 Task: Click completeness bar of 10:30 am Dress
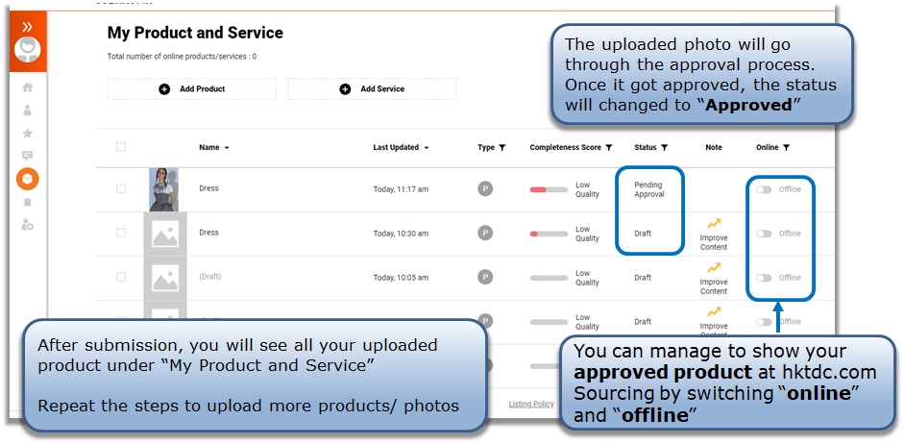pos(549,234)
